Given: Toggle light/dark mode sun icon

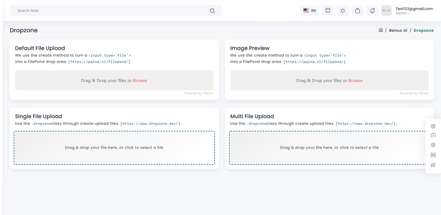Looking at the screenshot, I should (343, 11).
